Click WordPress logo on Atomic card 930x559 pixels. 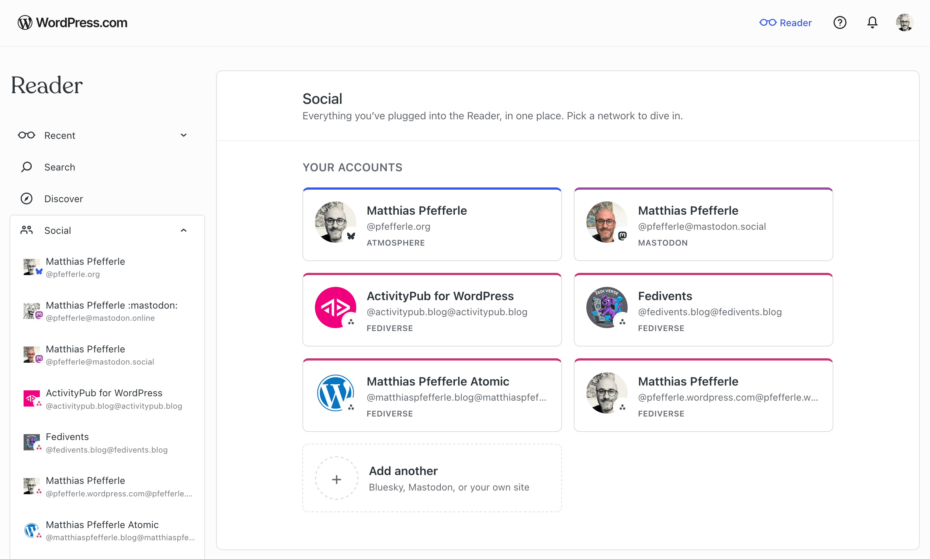point(335,393)
